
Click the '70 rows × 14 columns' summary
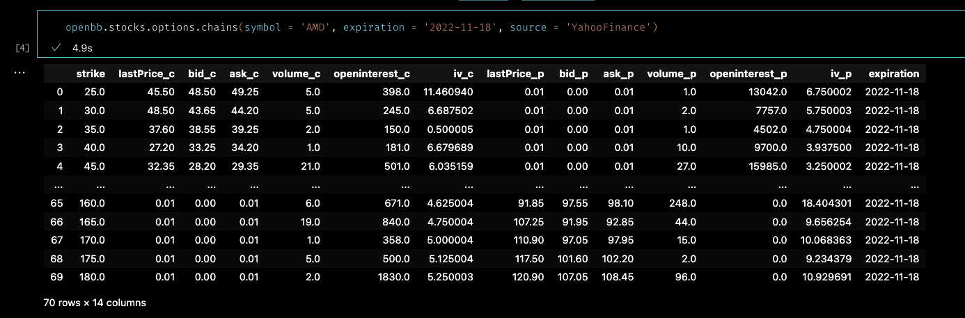click(x=95, y=303)
